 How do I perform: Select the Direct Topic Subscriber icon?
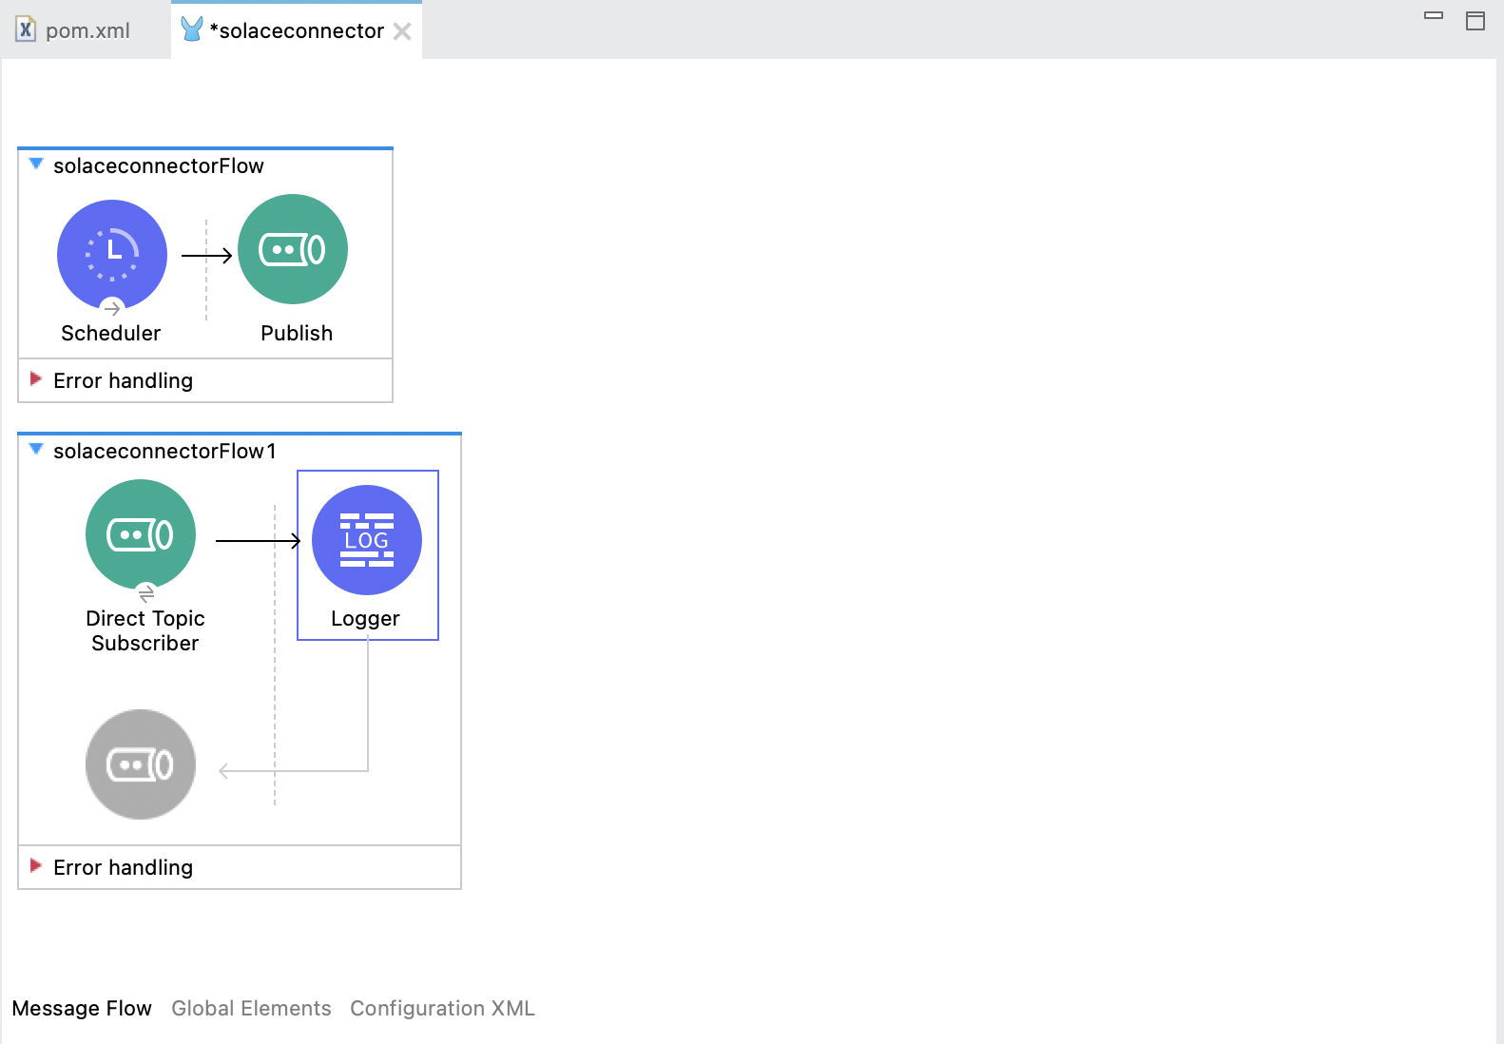pyautogui.click(x=141, y=534)
